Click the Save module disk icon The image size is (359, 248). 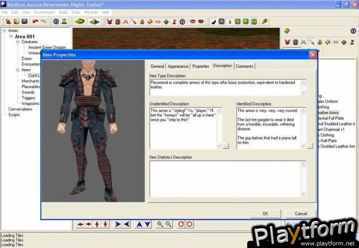25,22
